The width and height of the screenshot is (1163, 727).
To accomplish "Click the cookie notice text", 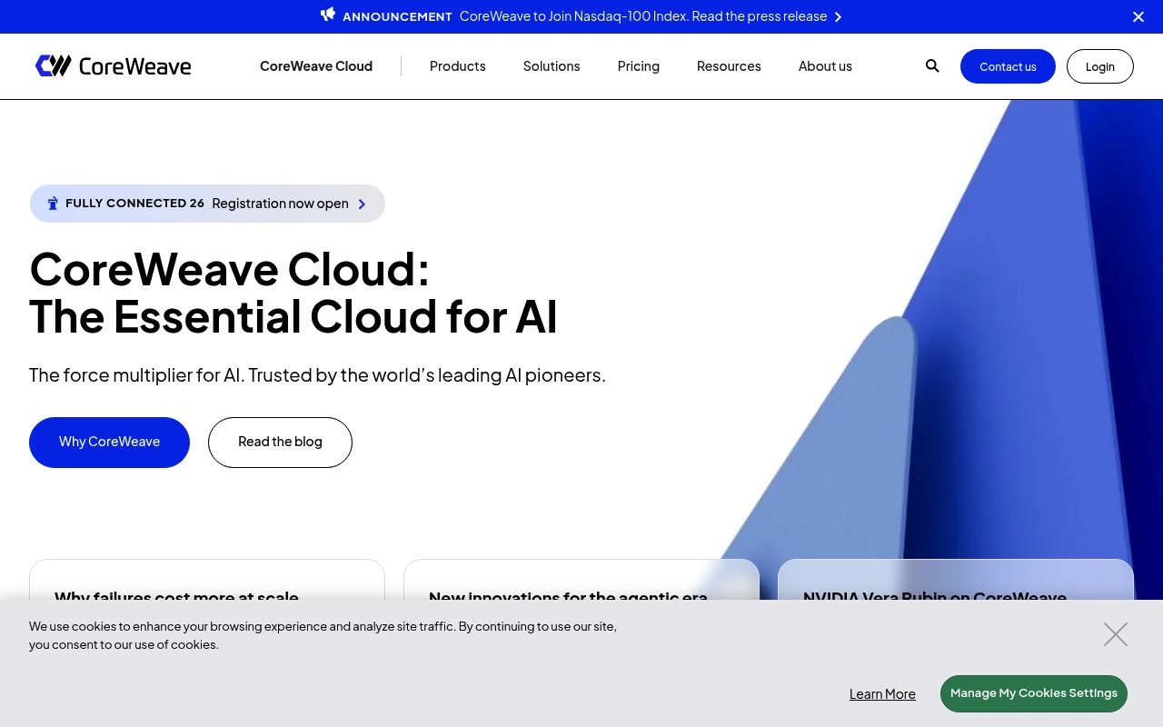I will [323, 635].
